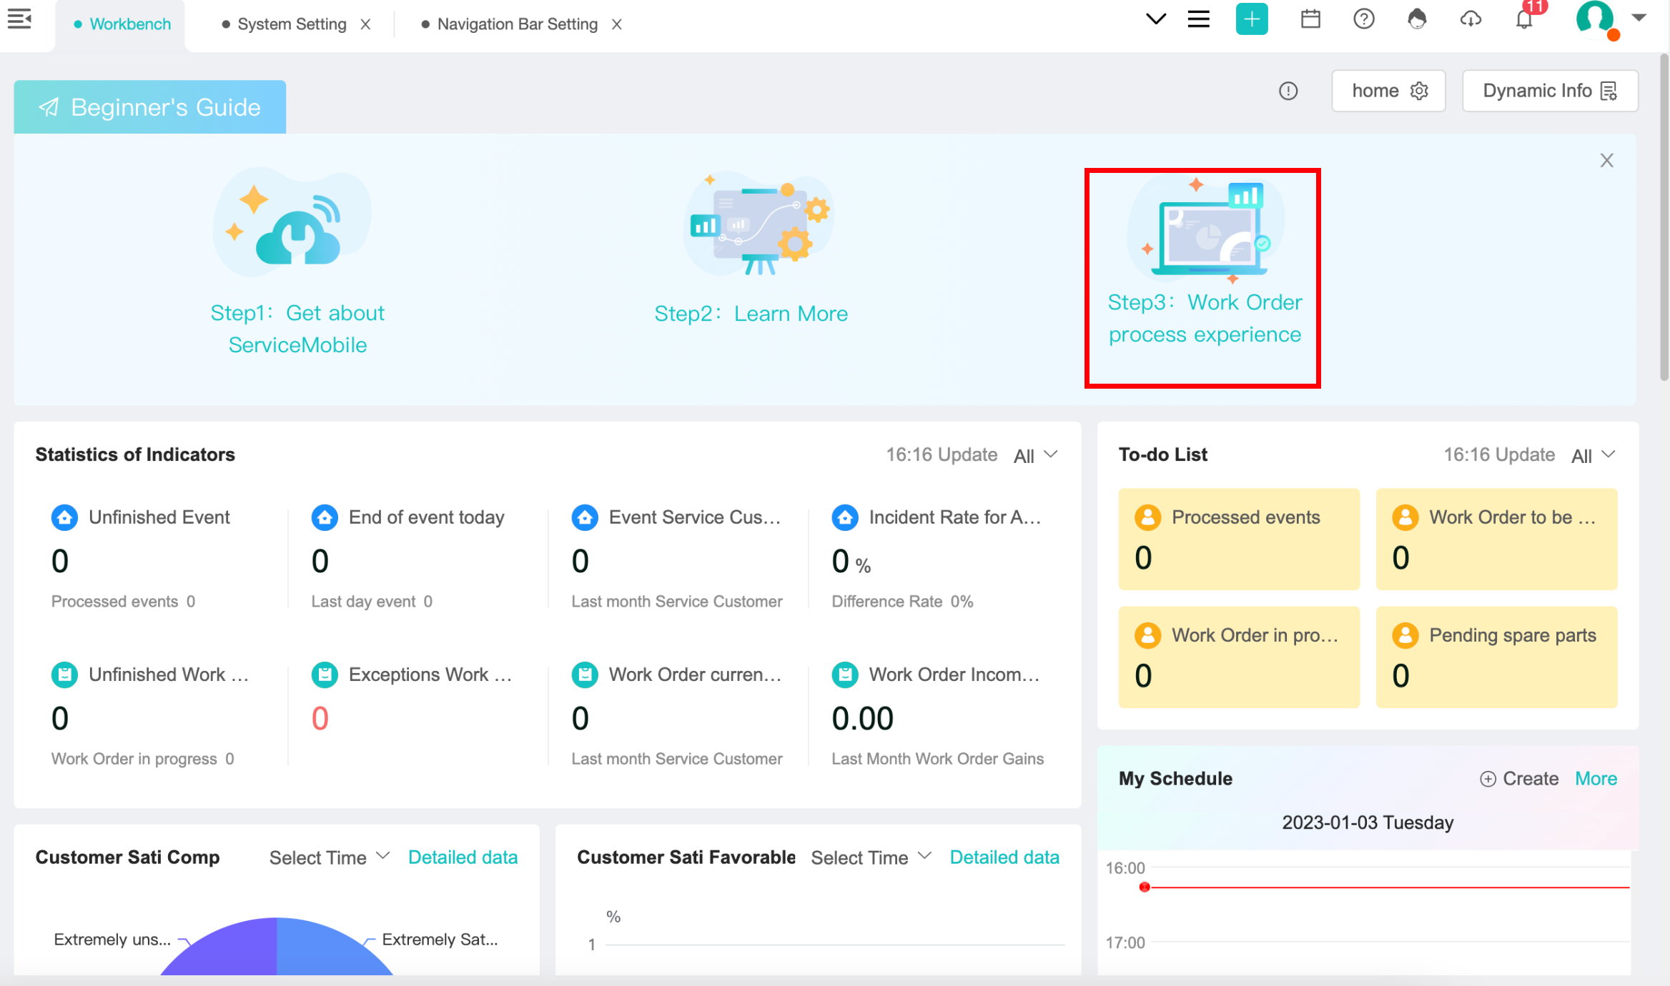The height and width of the screenshot is (986, 1670).
Task: Open the cloud download icon
Action: [x=1471, y=19]
